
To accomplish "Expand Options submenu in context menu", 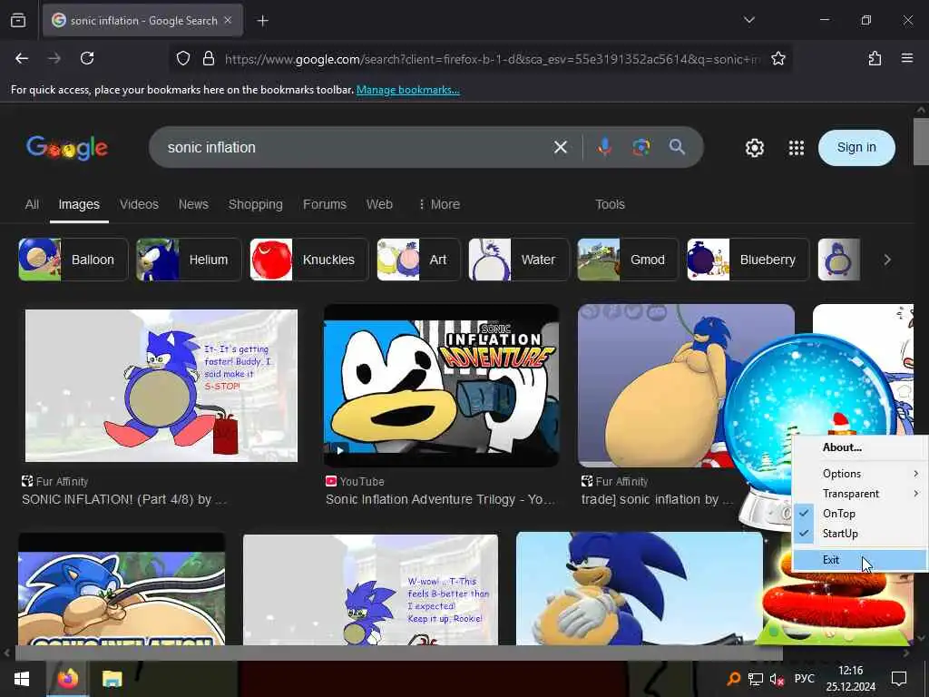I will [x=860, y=474].
